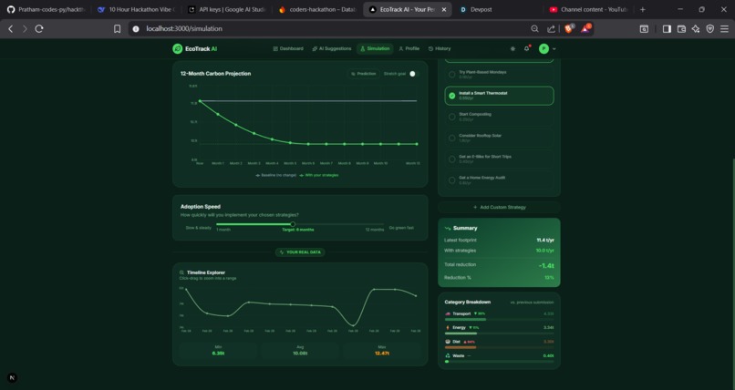735x390 pixels.
Task: Click the Transport progress bar
Action: click(499, 319)
